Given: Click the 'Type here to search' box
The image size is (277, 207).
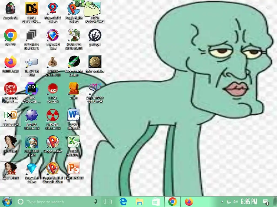Looking at the screenshot, I should 58,202.
